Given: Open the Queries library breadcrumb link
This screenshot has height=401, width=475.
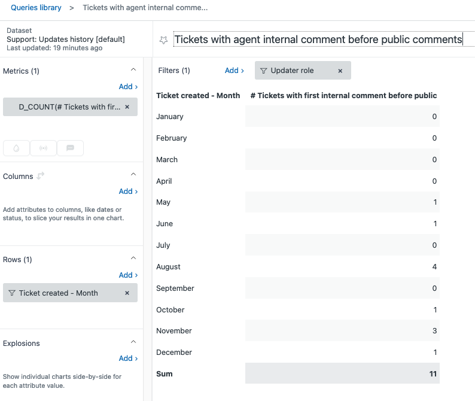Looking at the screenshot, I should 36,8.
